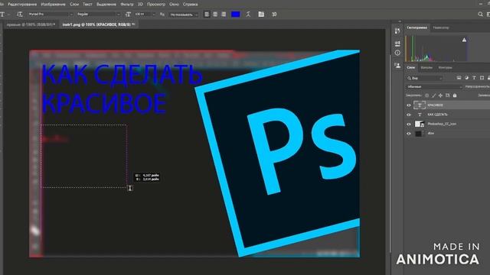Open the layer blending mode dropdown
The width and height of the screenshot is (490, 275).
434,86
